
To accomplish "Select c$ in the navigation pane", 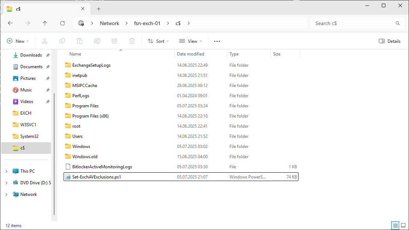I will tap(26, 148).
